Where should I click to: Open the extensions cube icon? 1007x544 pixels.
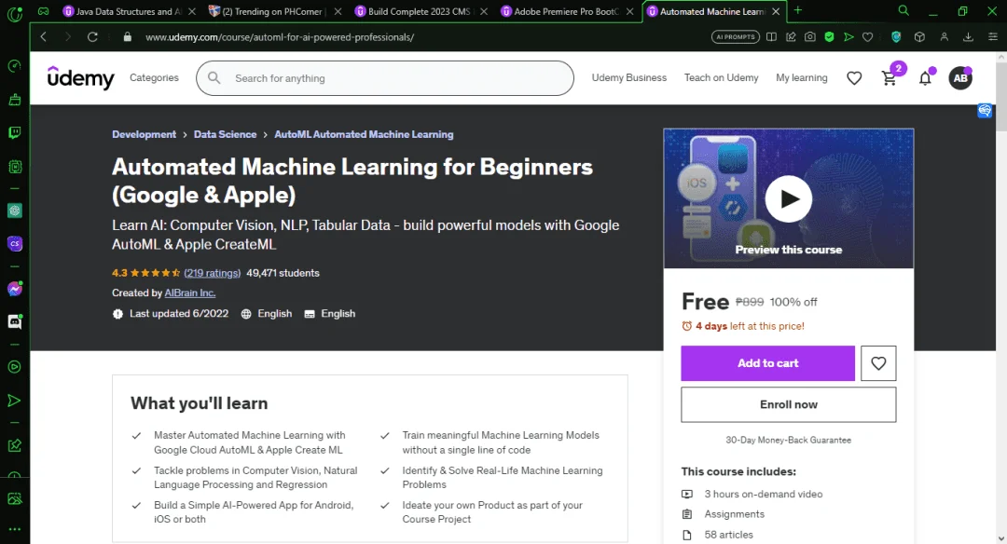click(x=919, y=37)
